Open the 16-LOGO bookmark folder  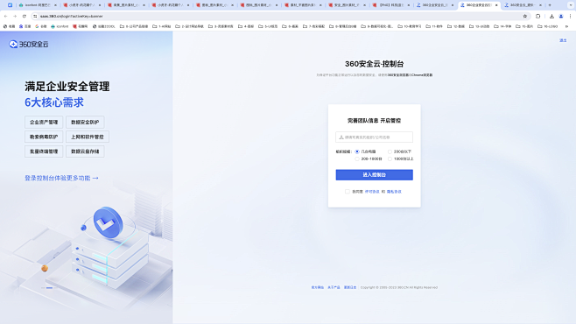tap(548, 26)
